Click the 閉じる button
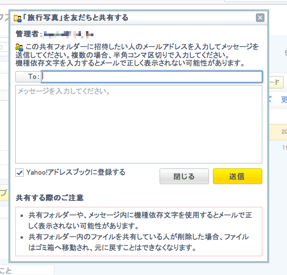 184,176
